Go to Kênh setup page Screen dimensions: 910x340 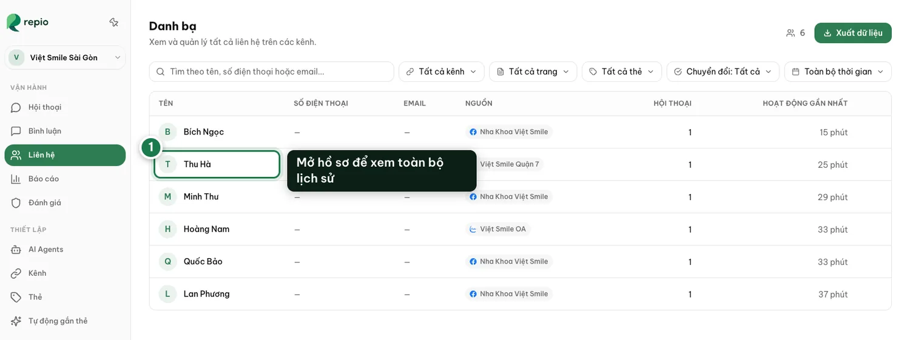(x=65, y=273)
